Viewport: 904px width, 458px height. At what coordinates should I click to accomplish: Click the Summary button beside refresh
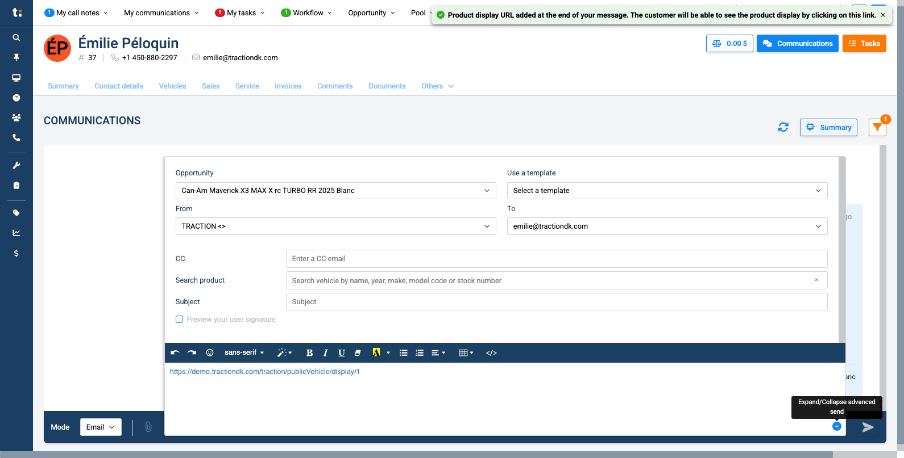tap(828, 127)
